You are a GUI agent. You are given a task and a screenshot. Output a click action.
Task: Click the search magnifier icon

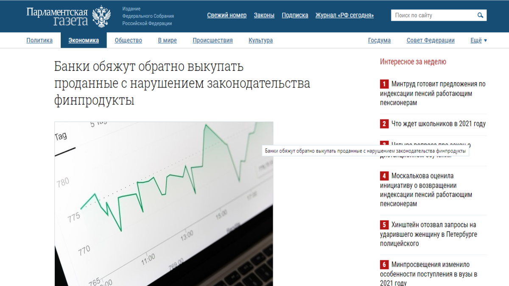click(480, 15)
